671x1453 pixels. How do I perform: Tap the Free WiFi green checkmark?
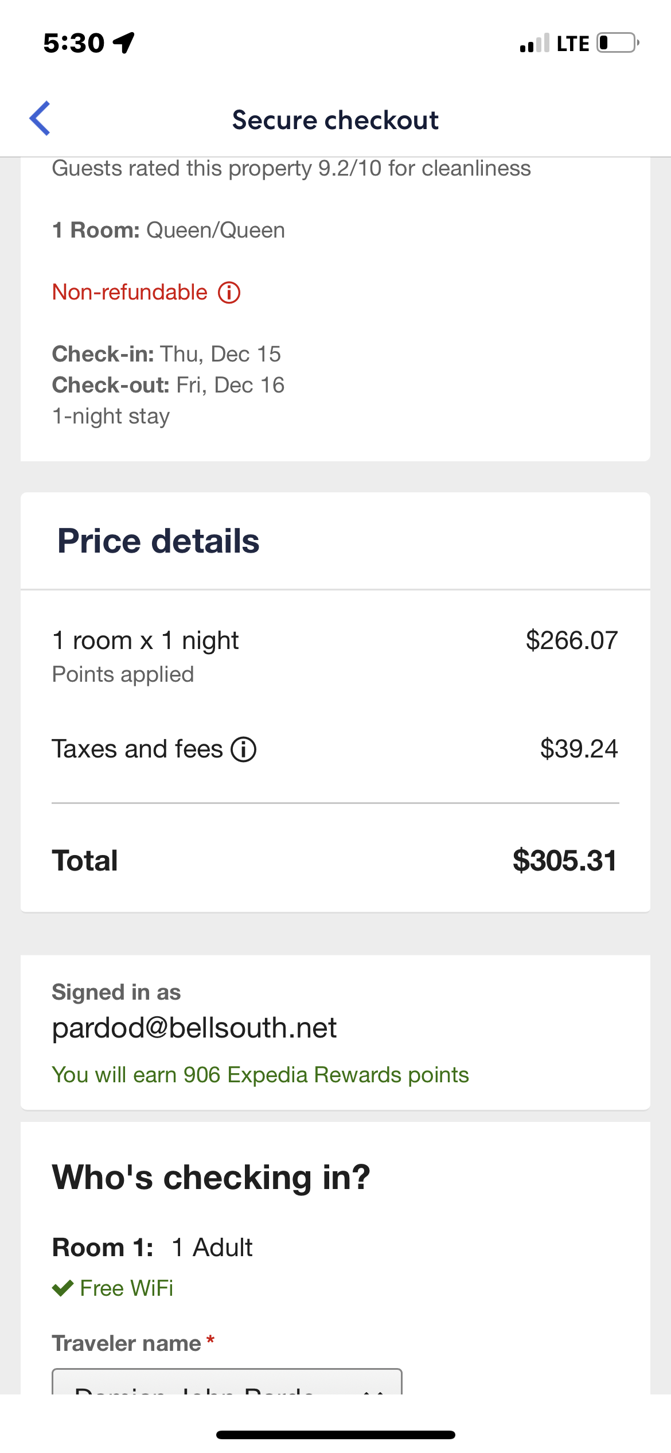click(x=63, y=1288)
